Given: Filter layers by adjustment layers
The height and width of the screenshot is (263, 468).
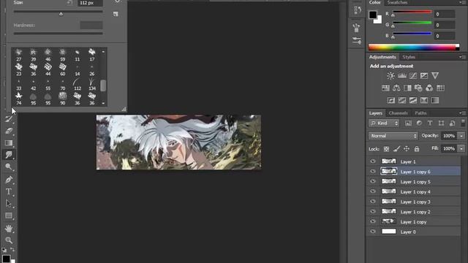Looking at the screenshot, I should pos(419,123).
